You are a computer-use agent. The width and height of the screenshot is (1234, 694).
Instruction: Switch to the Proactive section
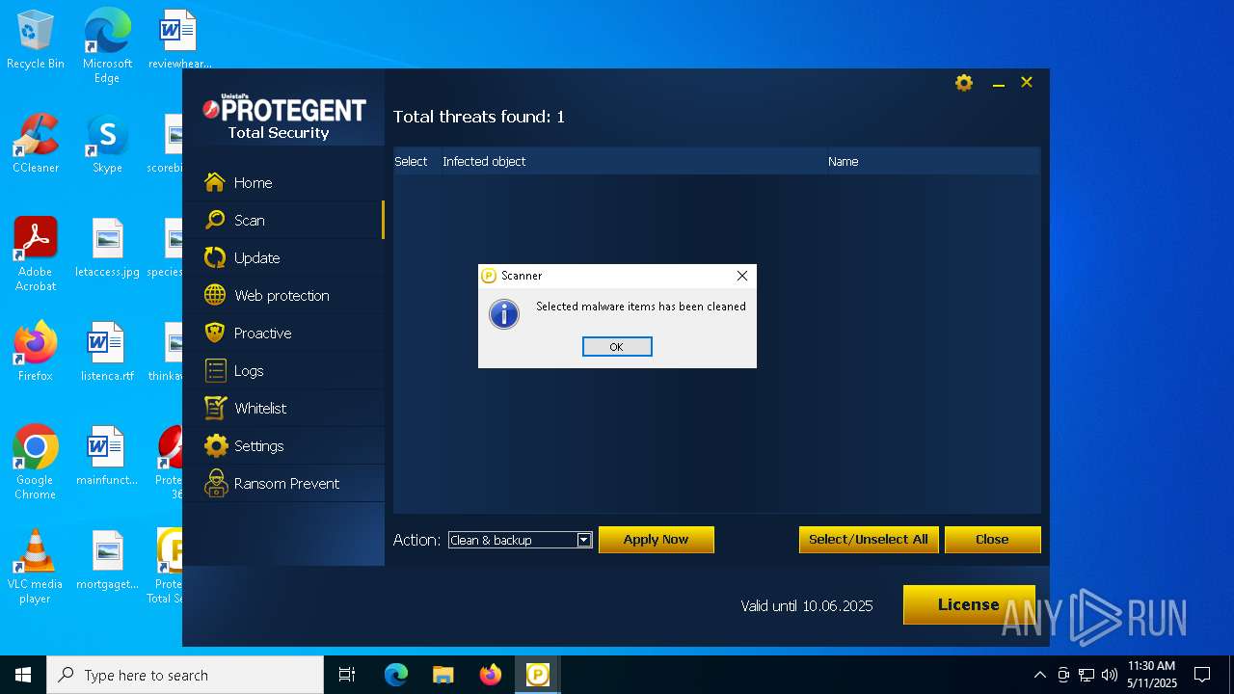pos(283,333)
